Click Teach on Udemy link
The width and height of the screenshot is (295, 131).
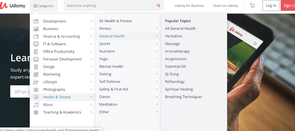point(225,6)
